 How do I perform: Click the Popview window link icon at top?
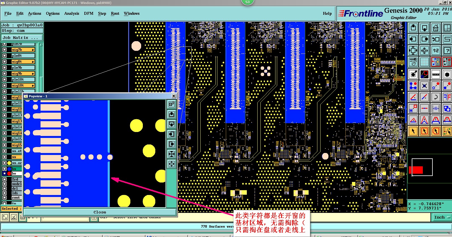[171, 104]
